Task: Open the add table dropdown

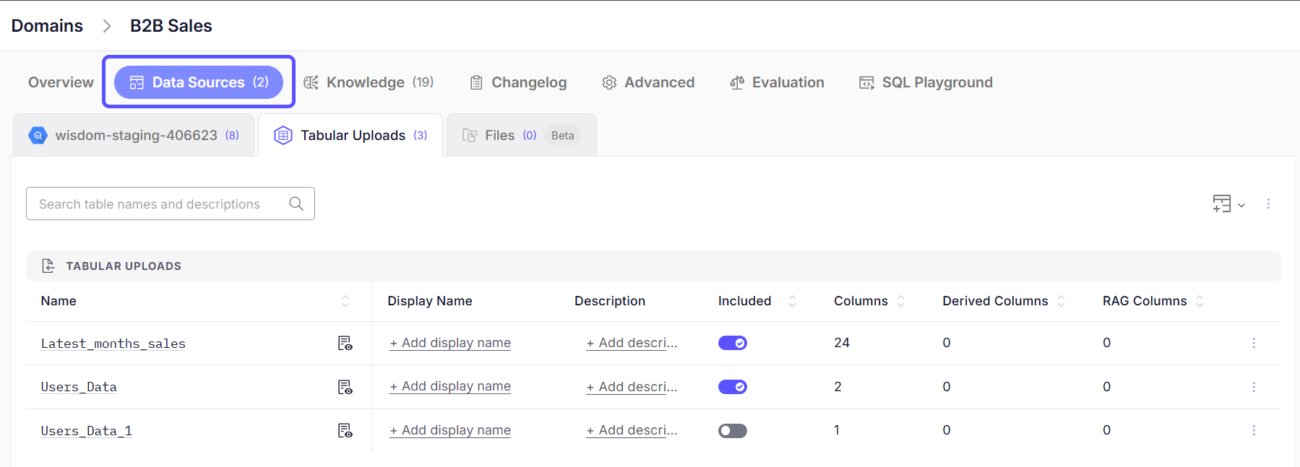Action: (1228, 204)
